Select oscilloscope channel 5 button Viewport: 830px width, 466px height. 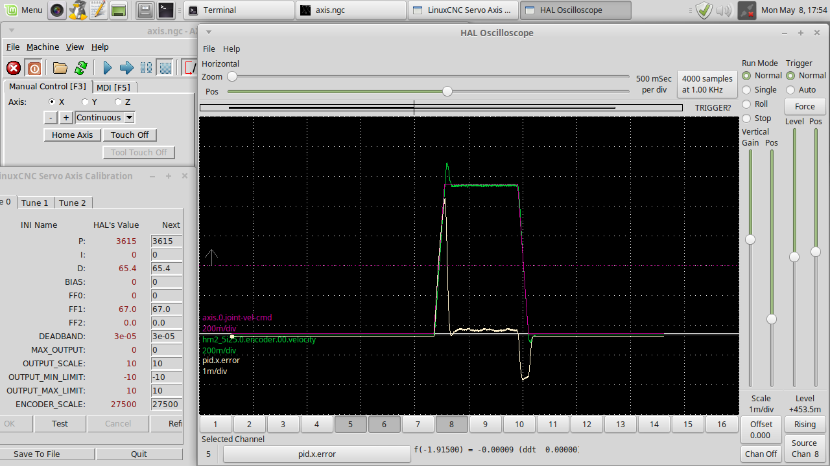[x=350, y=425]
